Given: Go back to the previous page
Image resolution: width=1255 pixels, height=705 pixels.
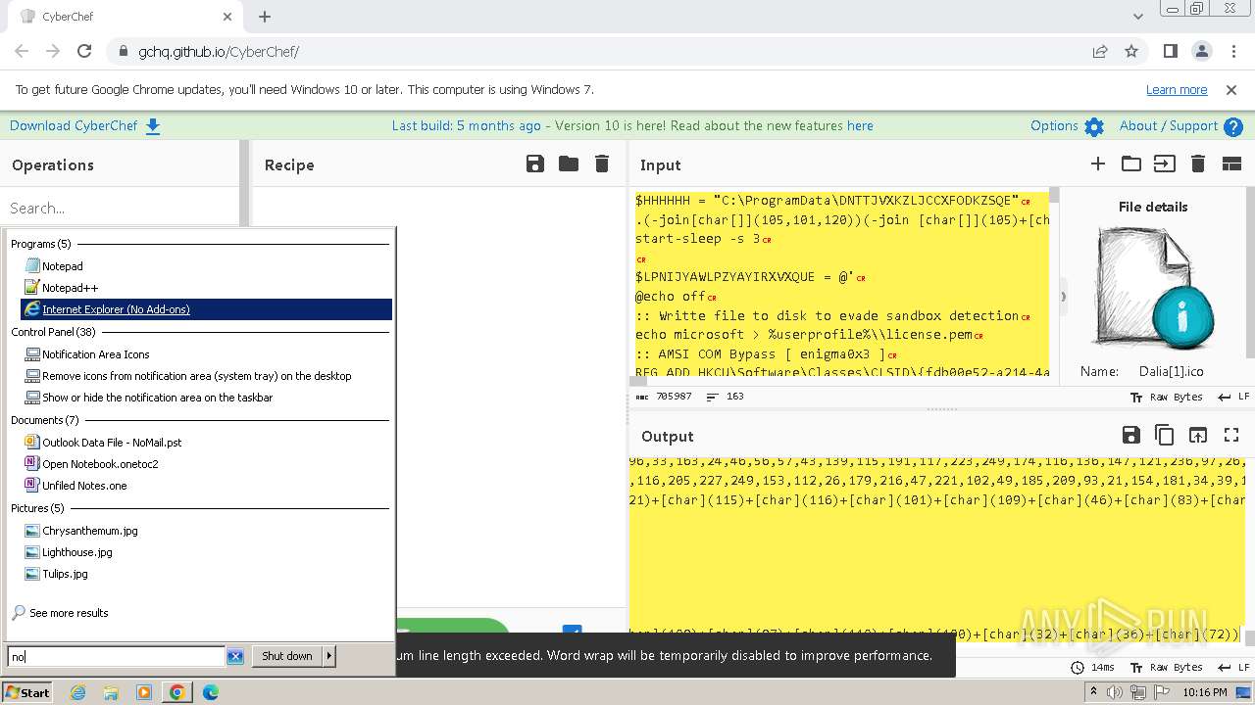Looking at the screenshot, I should [22, 51].
